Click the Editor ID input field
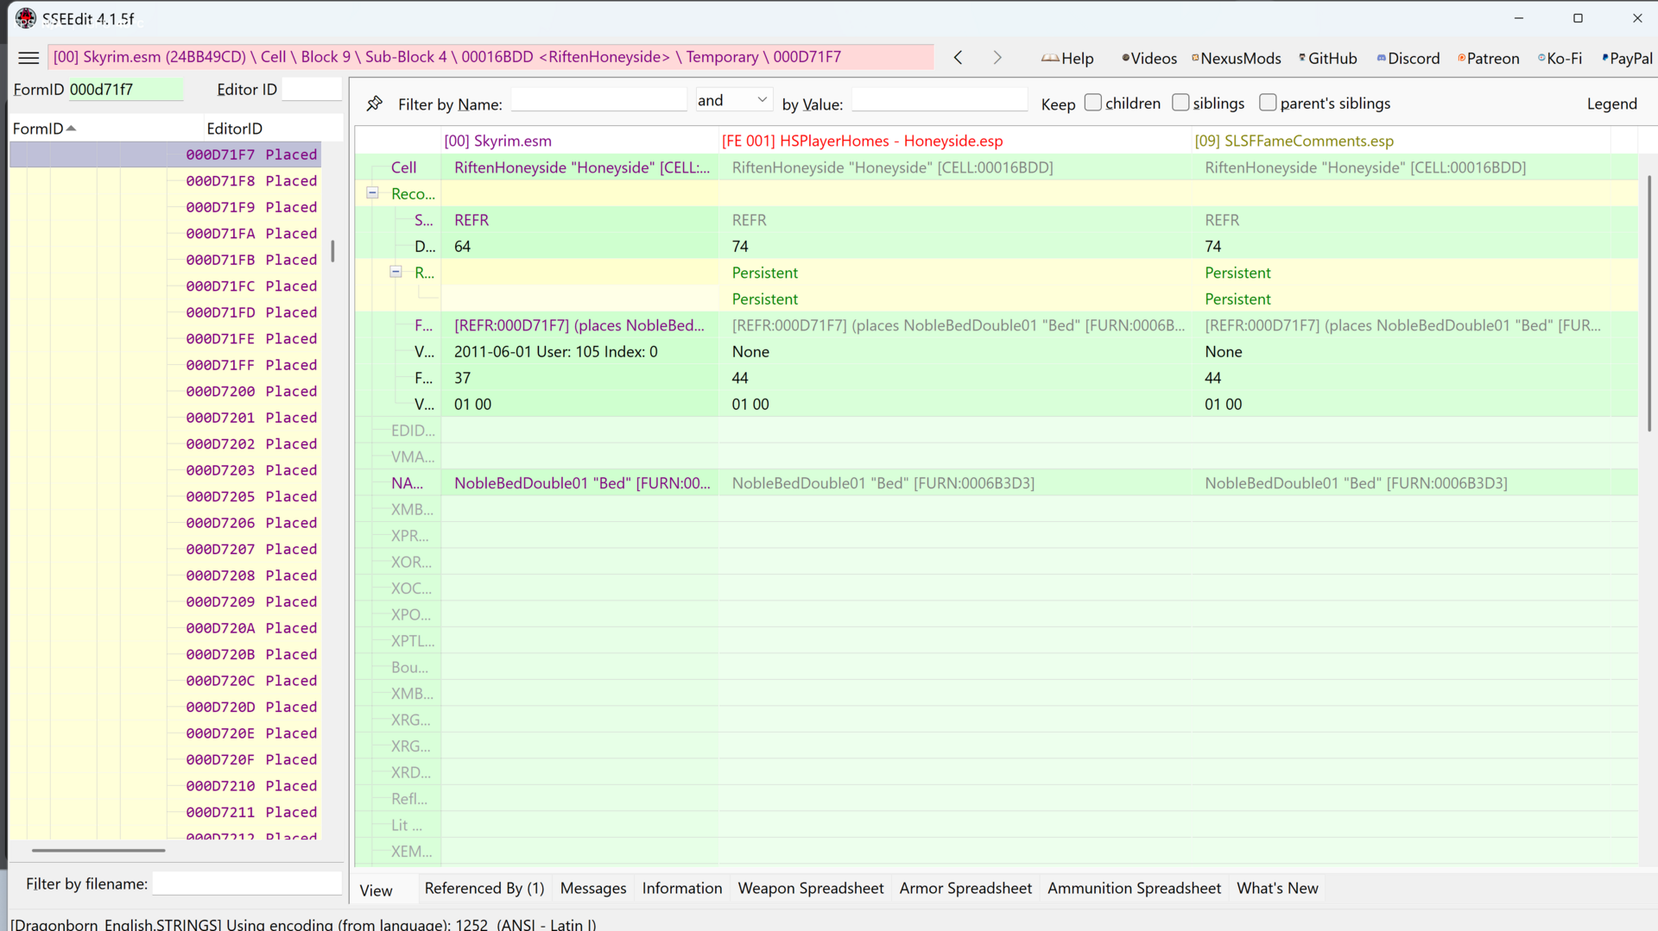Screen dimensions: 1658x931 [x=312, y=90]
